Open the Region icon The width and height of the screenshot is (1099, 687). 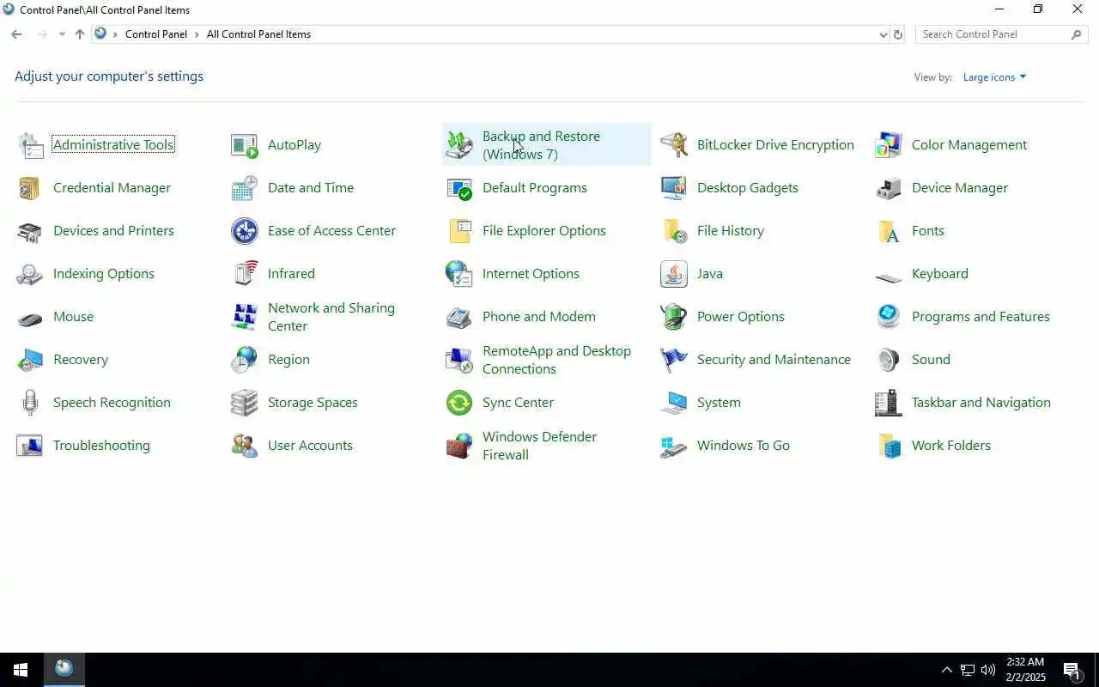[x=245, y=360]
